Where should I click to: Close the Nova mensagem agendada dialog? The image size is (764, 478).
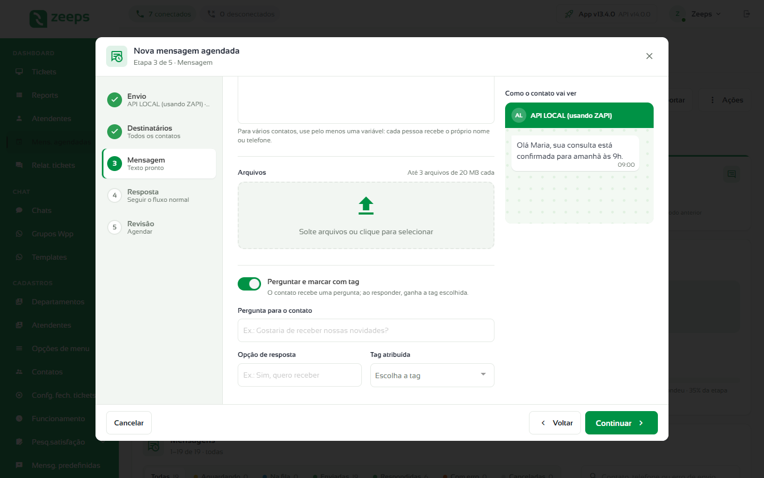click(649, 56)
